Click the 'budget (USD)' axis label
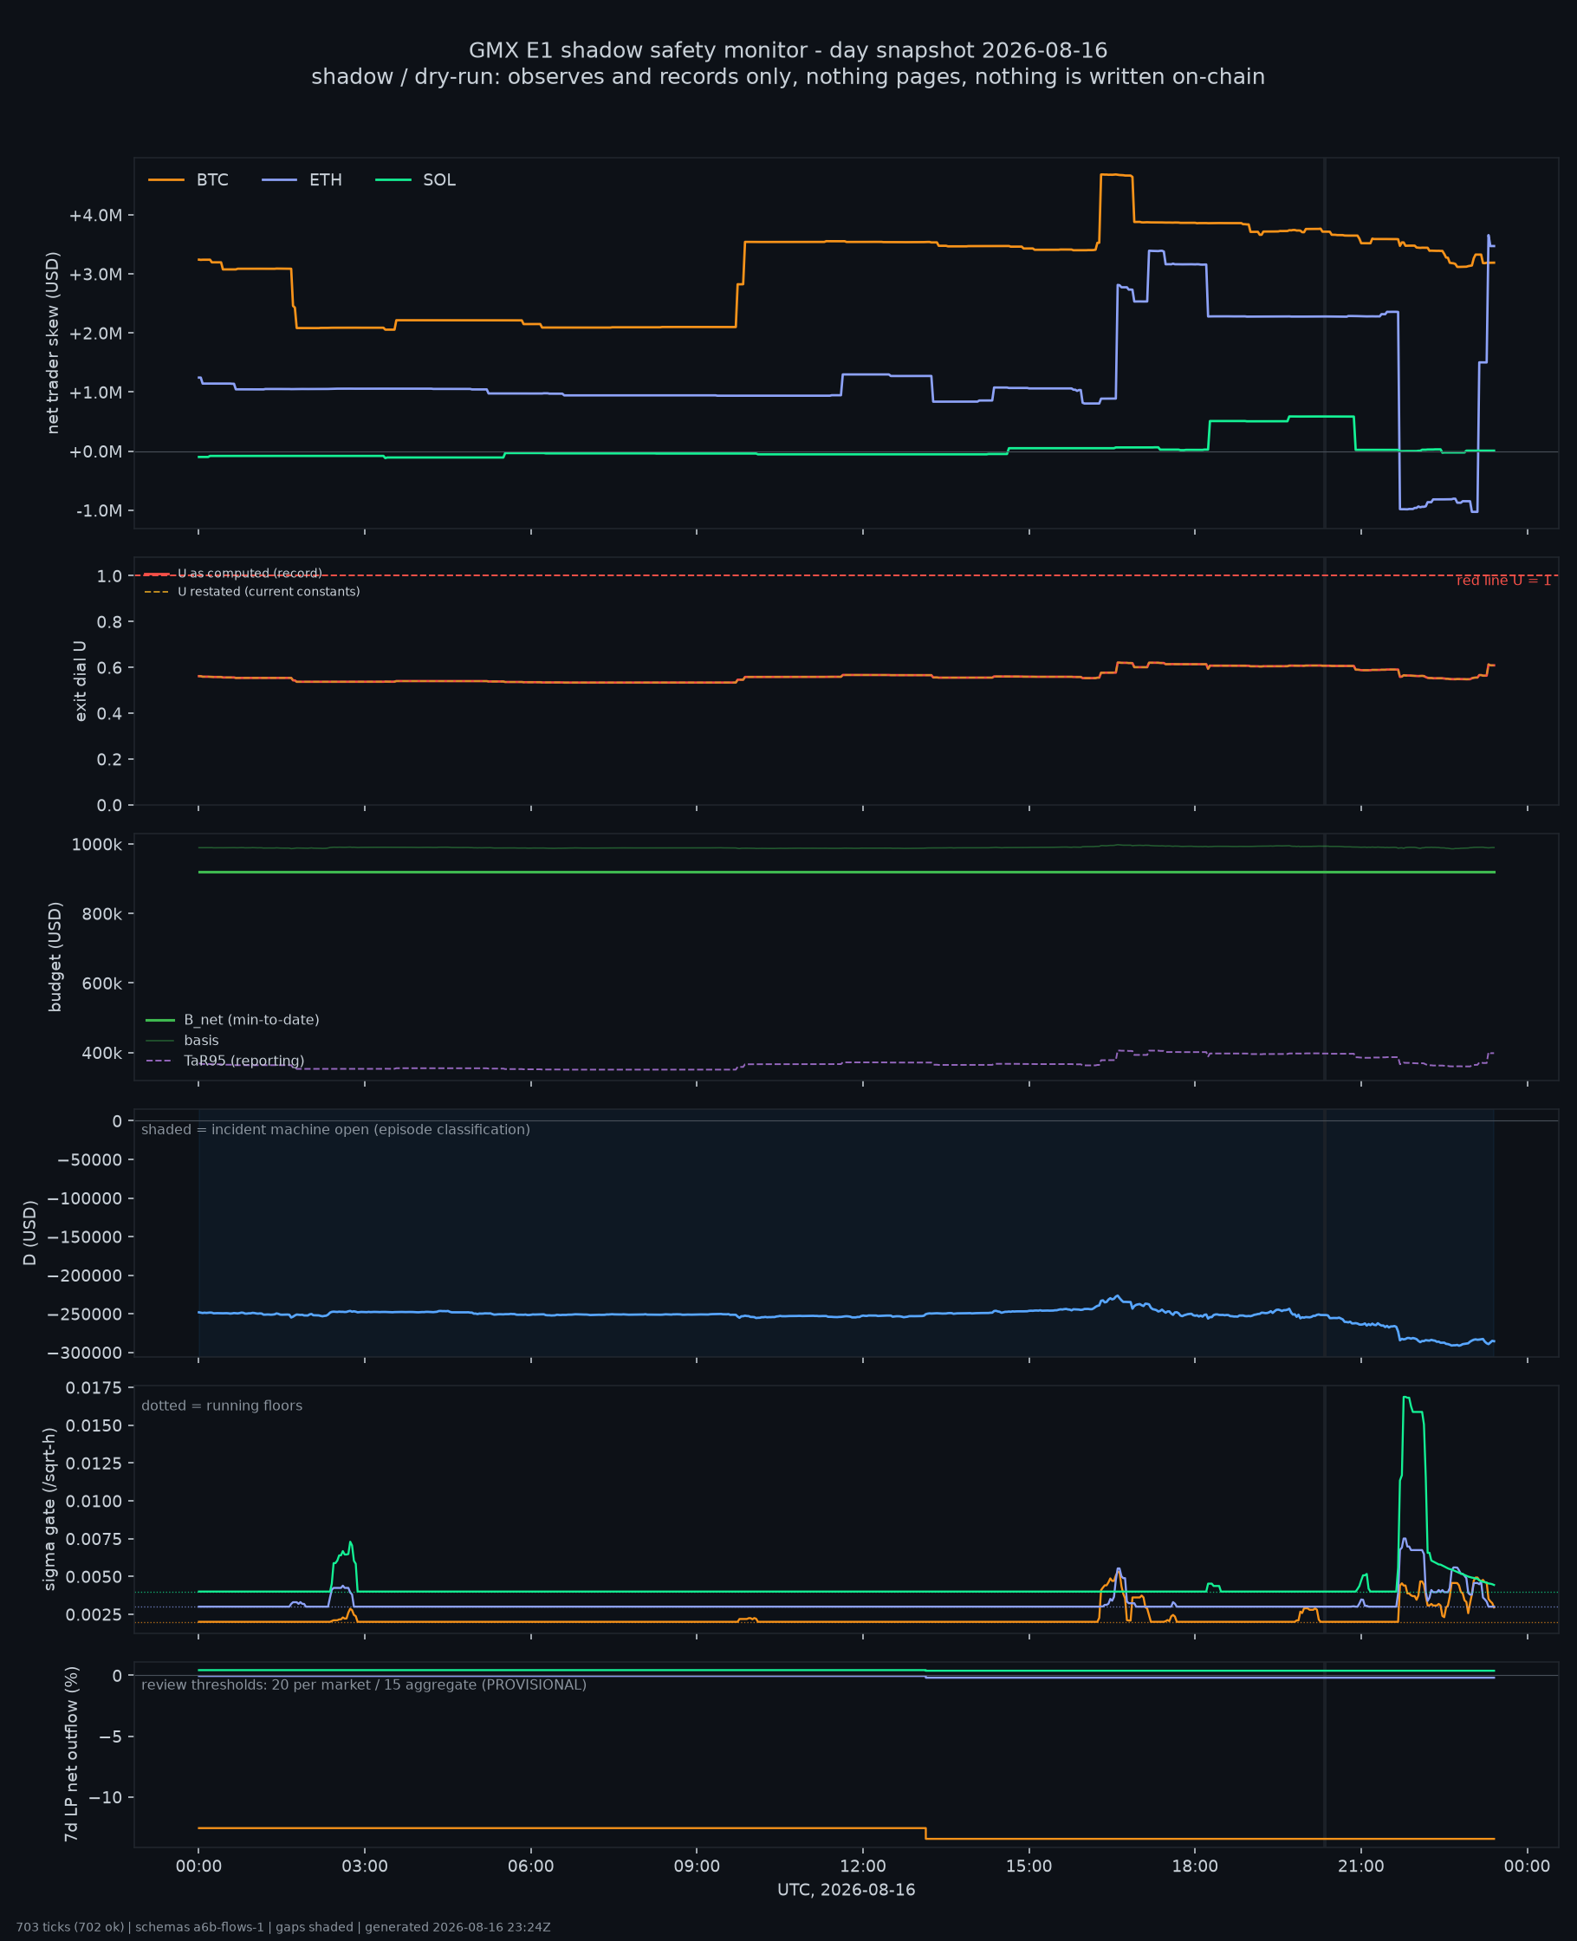 55,957
